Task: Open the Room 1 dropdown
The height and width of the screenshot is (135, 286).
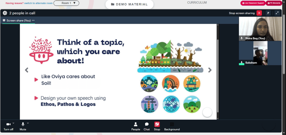Action: [66, 3]
